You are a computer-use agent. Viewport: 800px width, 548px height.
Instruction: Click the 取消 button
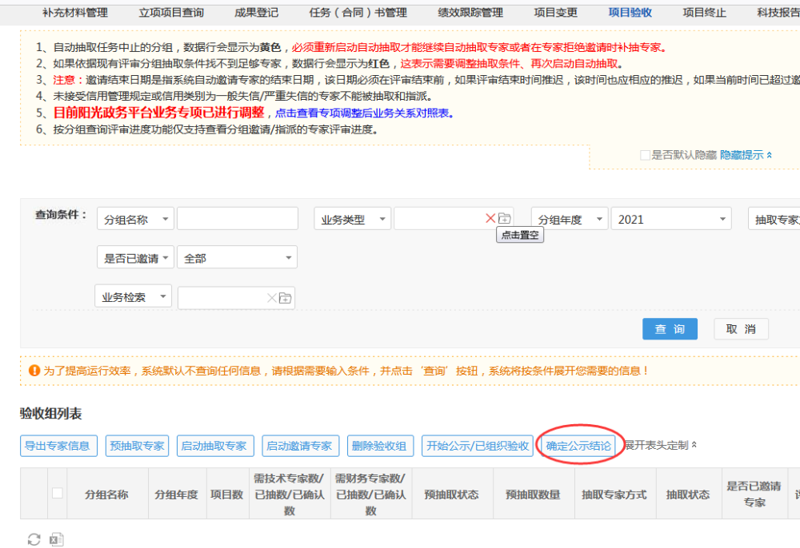pos(741,328)
